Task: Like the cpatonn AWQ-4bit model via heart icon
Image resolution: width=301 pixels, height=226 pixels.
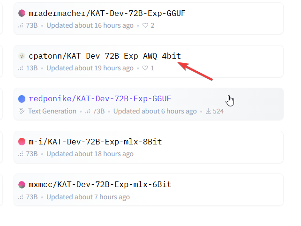Action: [x=145, y=68]
